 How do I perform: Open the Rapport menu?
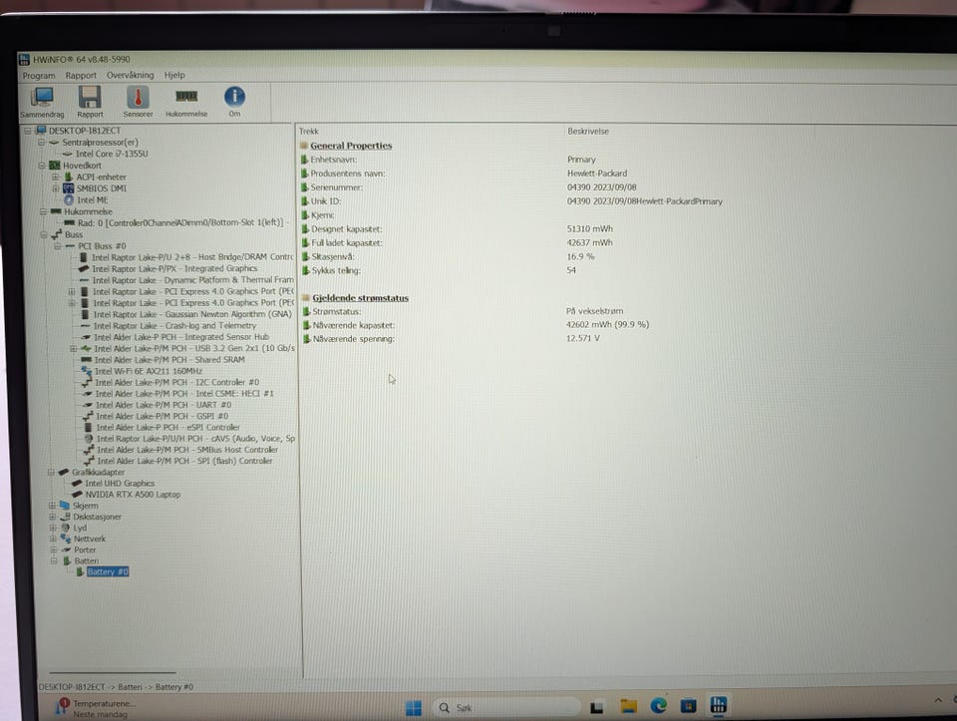[x=81, y=75]
